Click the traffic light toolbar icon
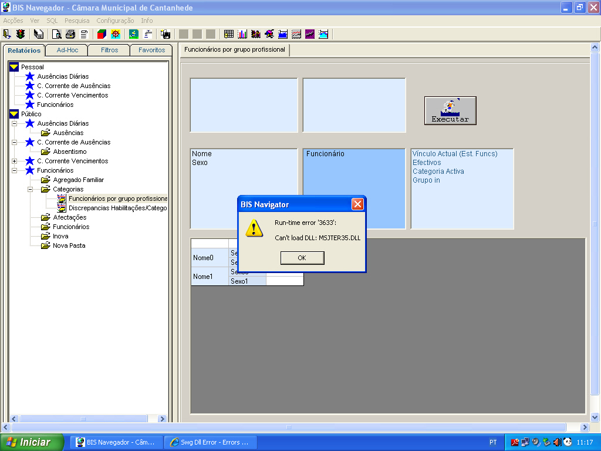 click(x=21, y=34)
